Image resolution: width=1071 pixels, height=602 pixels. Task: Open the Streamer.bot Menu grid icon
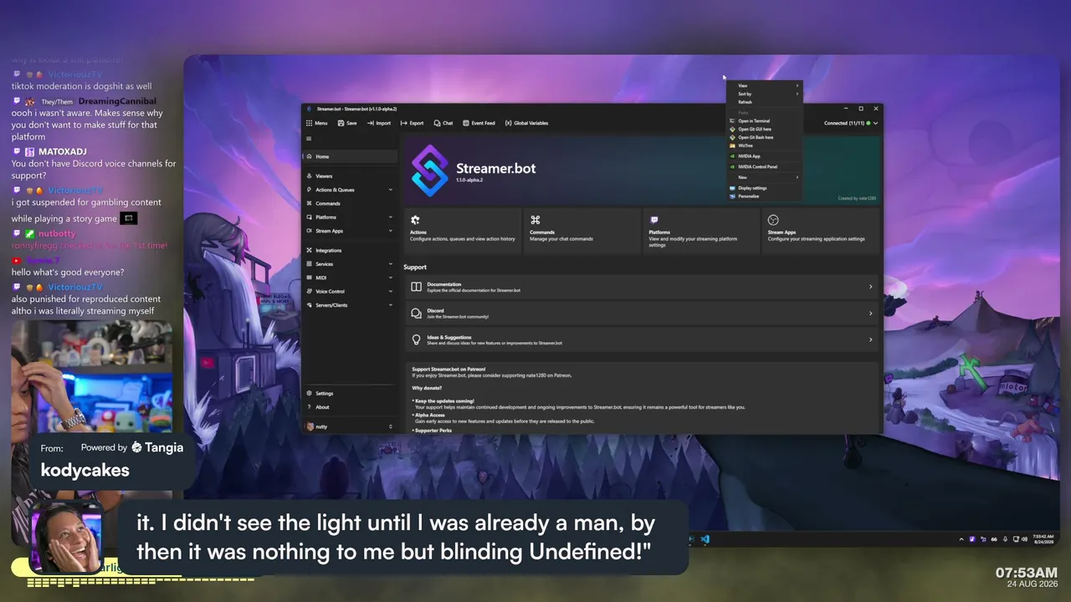point(309,123)
